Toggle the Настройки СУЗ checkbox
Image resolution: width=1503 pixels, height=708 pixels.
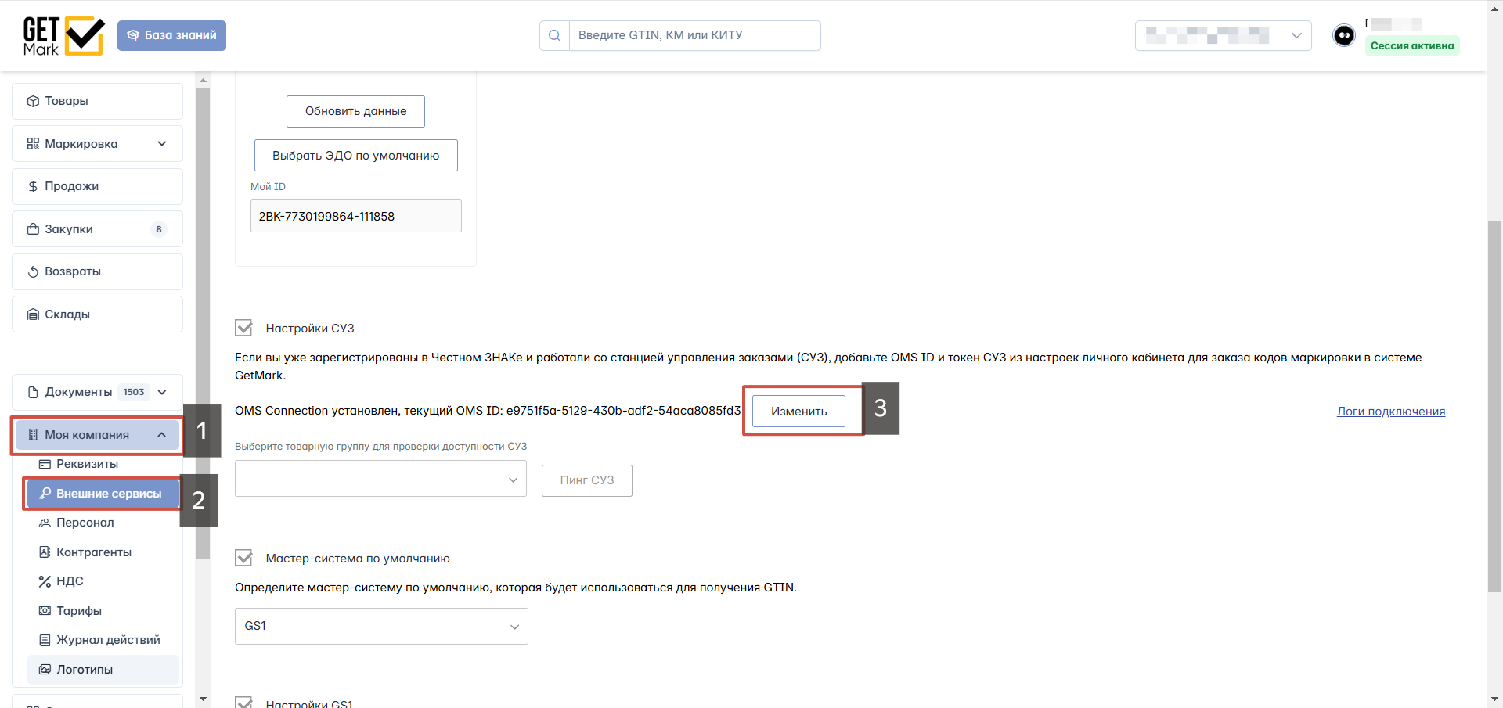click(244, 328)
